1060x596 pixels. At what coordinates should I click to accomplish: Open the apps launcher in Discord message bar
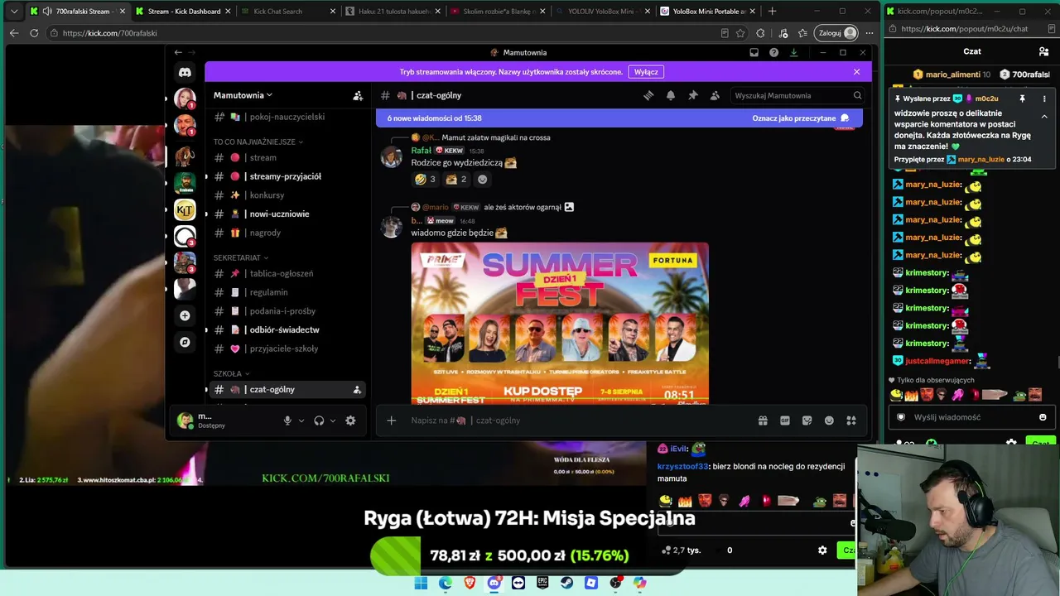coord(851,421)
